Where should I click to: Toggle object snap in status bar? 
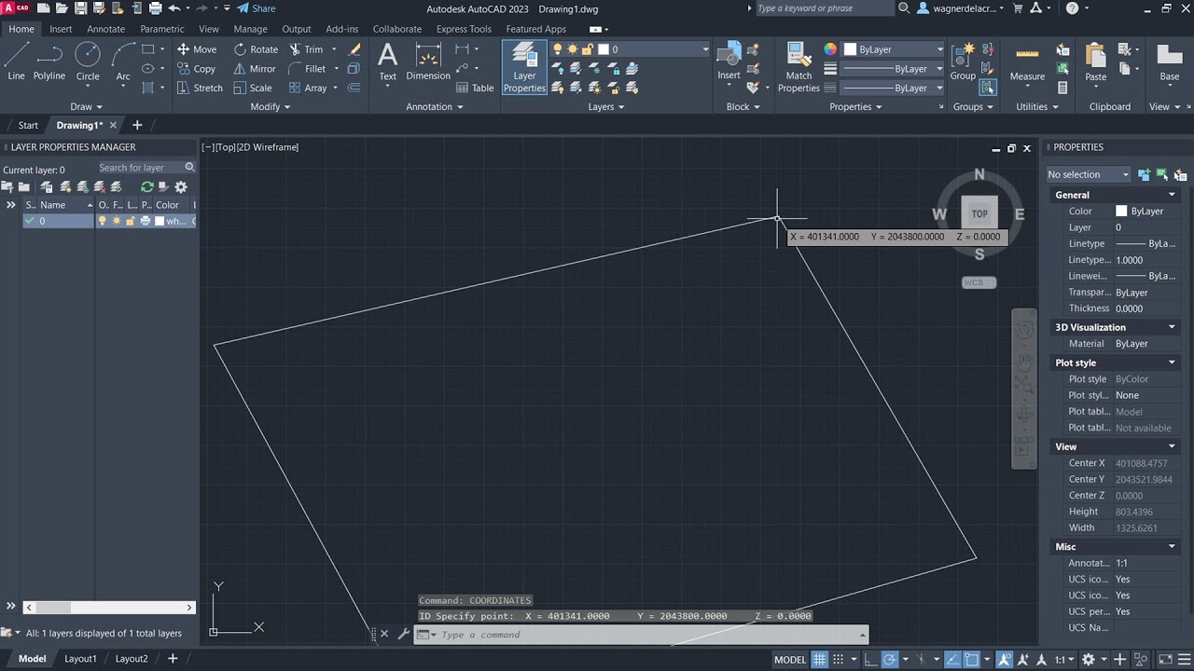[x=973, y=659]
